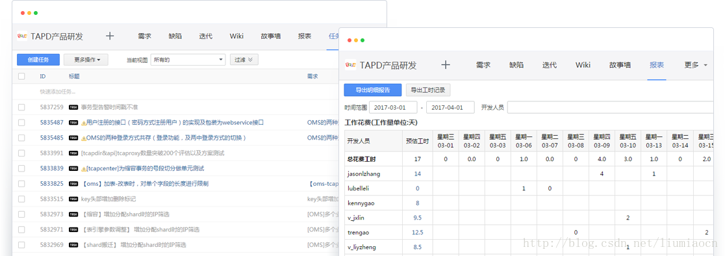Image resolution: width=725 pixels, height=256 pixels.
Task: Open 故事墙 tab in reports window
Action: [x=620, y=65]
